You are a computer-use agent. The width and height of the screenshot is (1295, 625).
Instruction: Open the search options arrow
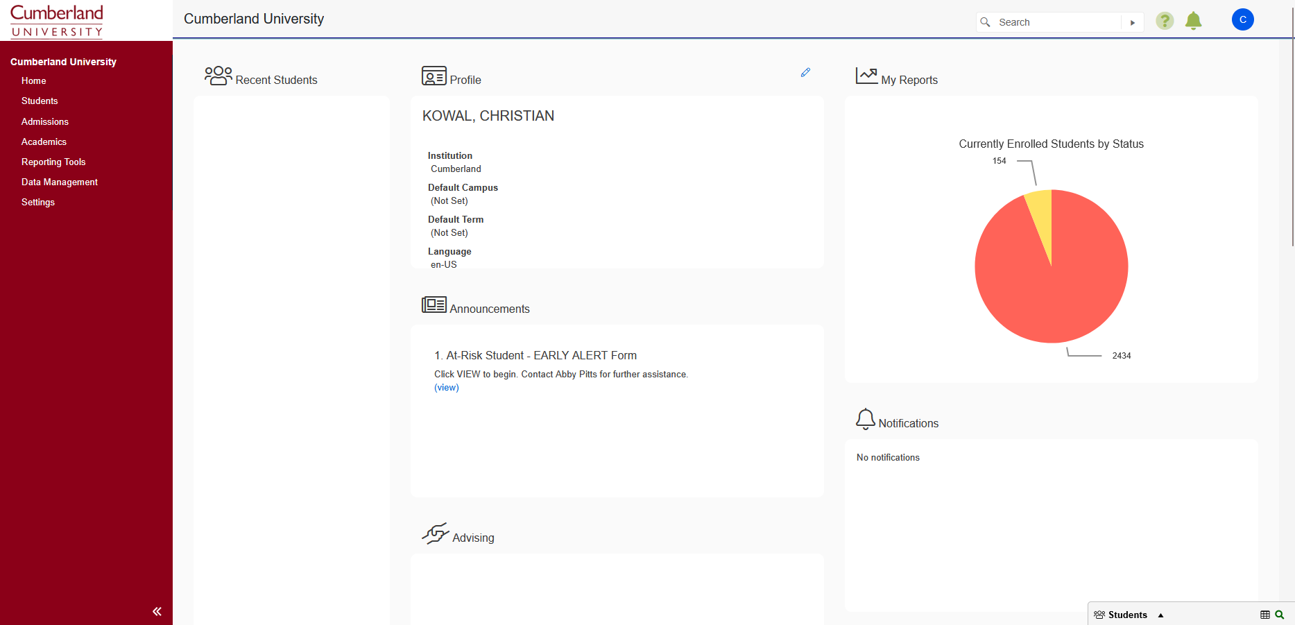click(1133, 22)
